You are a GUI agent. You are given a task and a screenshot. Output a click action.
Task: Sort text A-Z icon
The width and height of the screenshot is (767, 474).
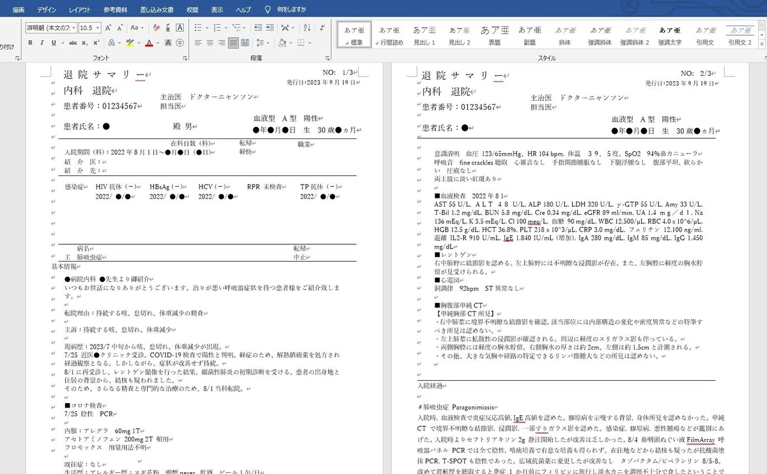click(307, 28)
